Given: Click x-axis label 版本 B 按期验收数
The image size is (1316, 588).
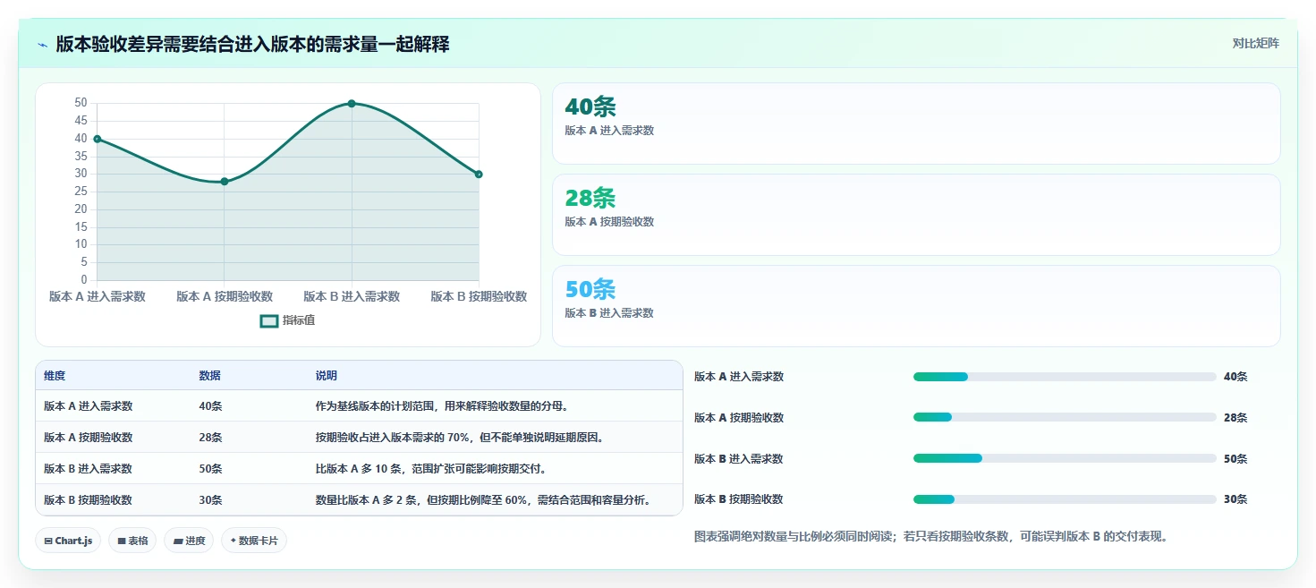Looking at the screenshot, I should click(x=479, y=296).
